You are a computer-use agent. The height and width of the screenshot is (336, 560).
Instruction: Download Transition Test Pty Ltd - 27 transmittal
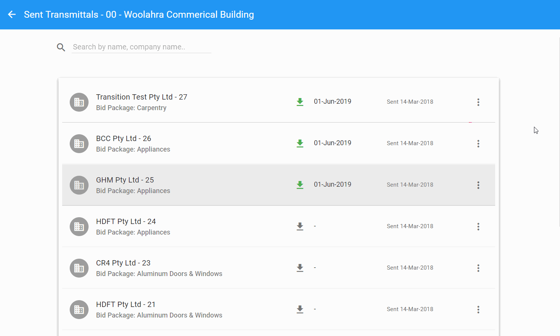(x=300, y=102)
